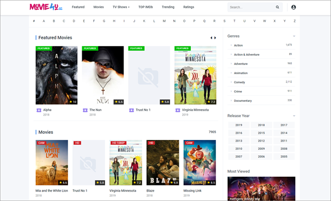
Task: Choose release year 2005
Action: click(x=284, y=157)
